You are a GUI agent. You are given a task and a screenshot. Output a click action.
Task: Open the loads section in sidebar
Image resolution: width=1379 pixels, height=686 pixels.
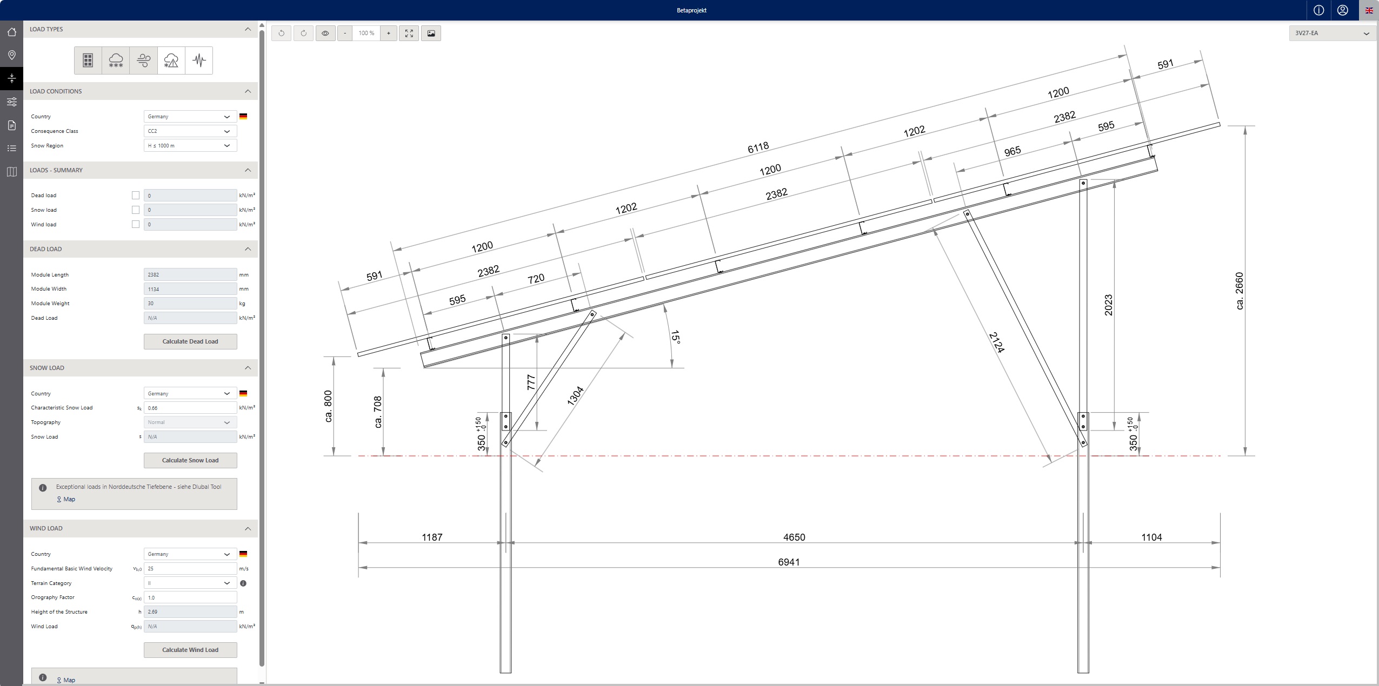pos(11,78)
